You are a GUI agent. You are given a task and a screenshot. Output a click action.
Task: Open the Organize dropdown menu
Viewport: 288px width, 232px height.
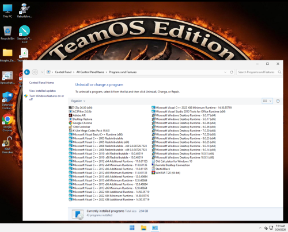click(x=78, y=101)
